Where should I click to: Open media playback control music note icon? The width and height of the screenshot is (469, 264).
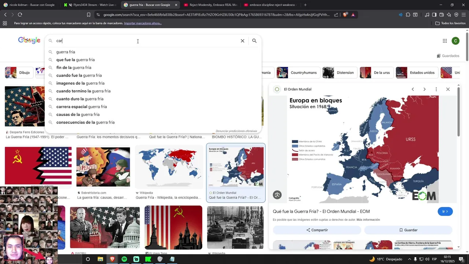coord(427,15)
